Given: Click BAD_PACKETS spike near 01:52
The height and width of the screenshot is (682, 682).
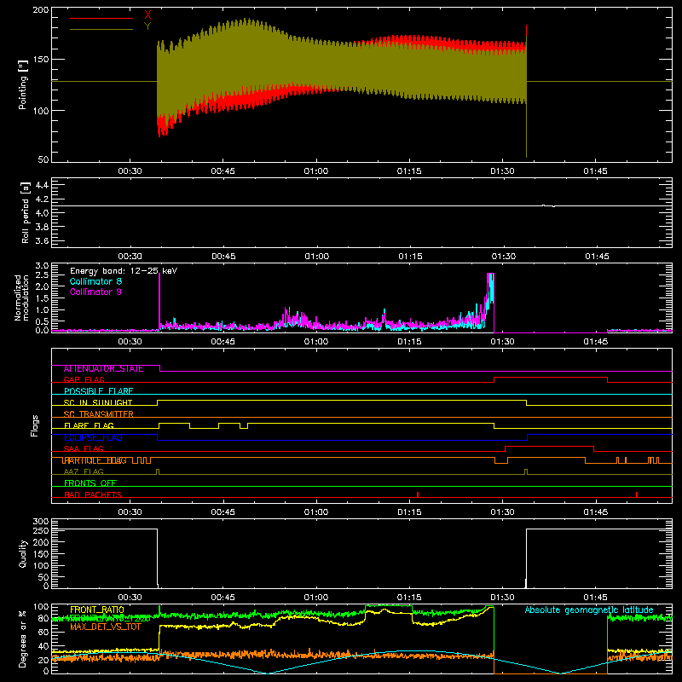Looking at the screenshot, I should (637, 494).
